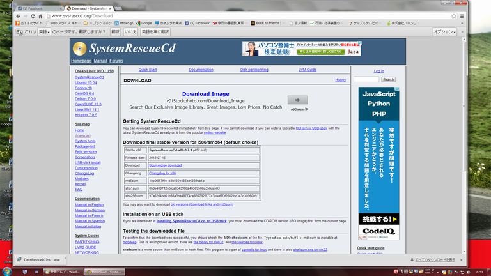491x276 pixels.
Task: Open the radiko.jp bookmark
Action: (123, 23)
